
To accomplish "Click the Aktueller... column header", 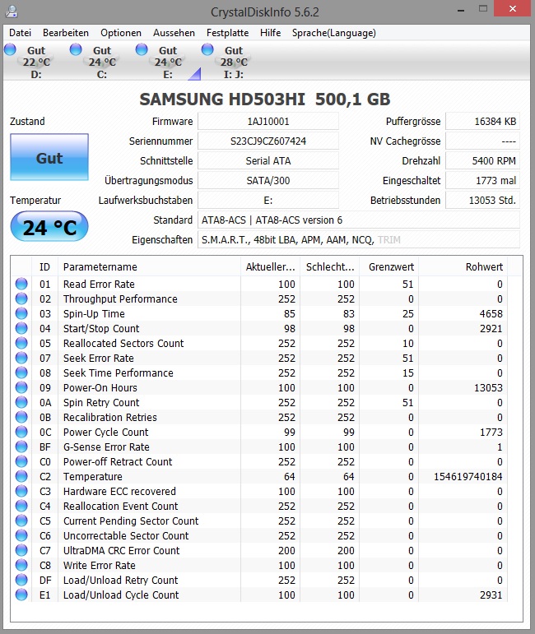I will click(270, 267).
